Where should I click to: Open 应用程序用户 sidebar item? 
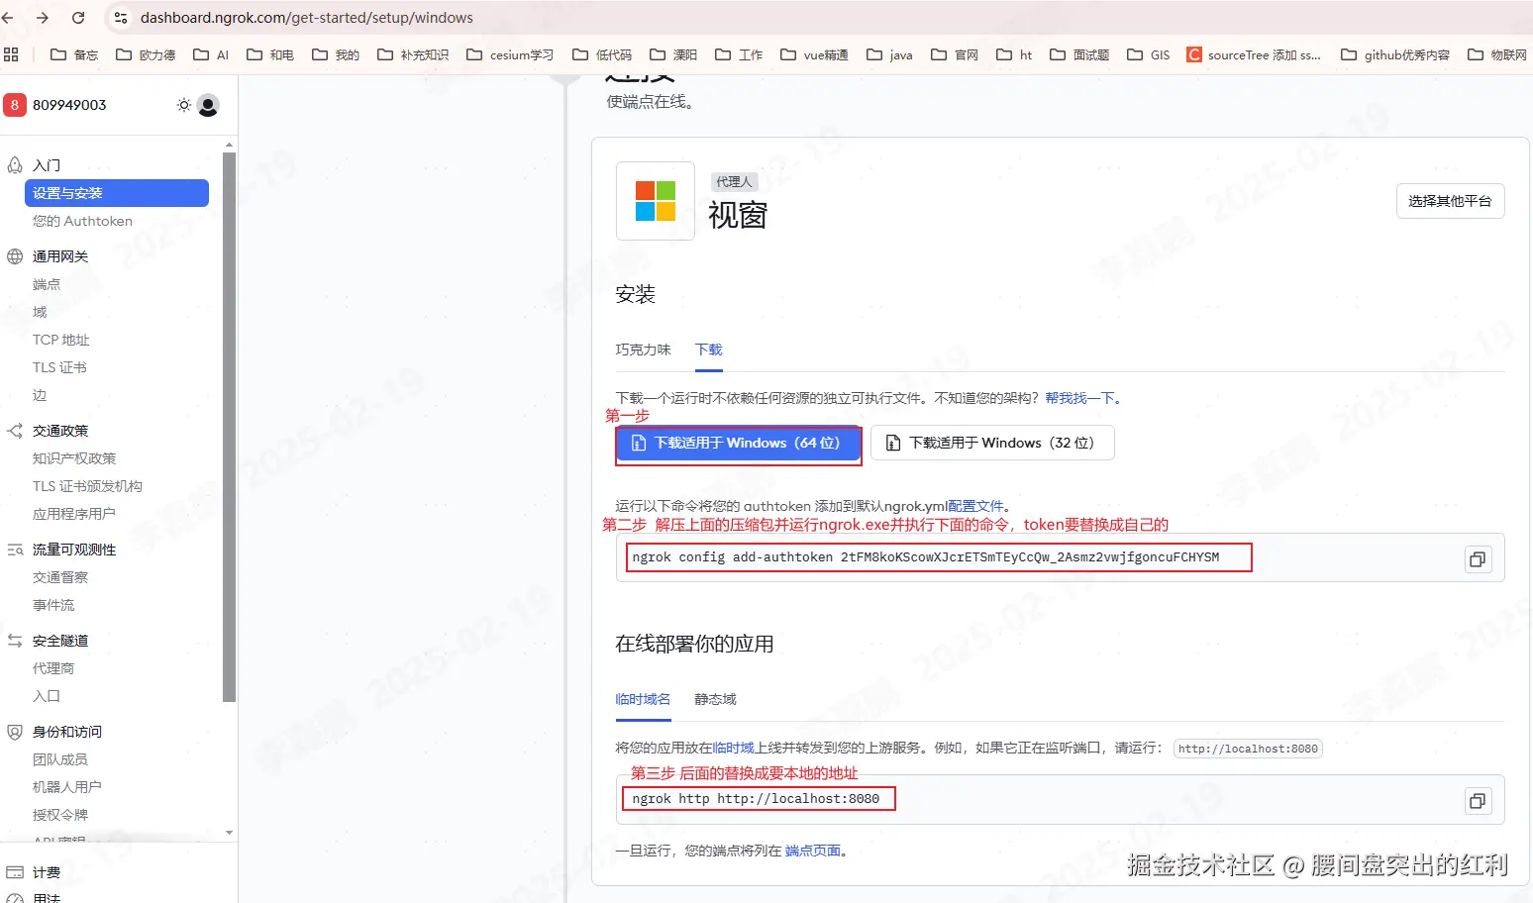74,514
